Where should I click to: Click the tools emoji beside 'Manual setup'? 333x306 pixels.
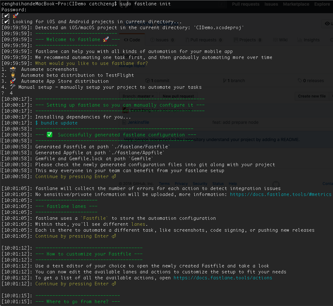13,87
